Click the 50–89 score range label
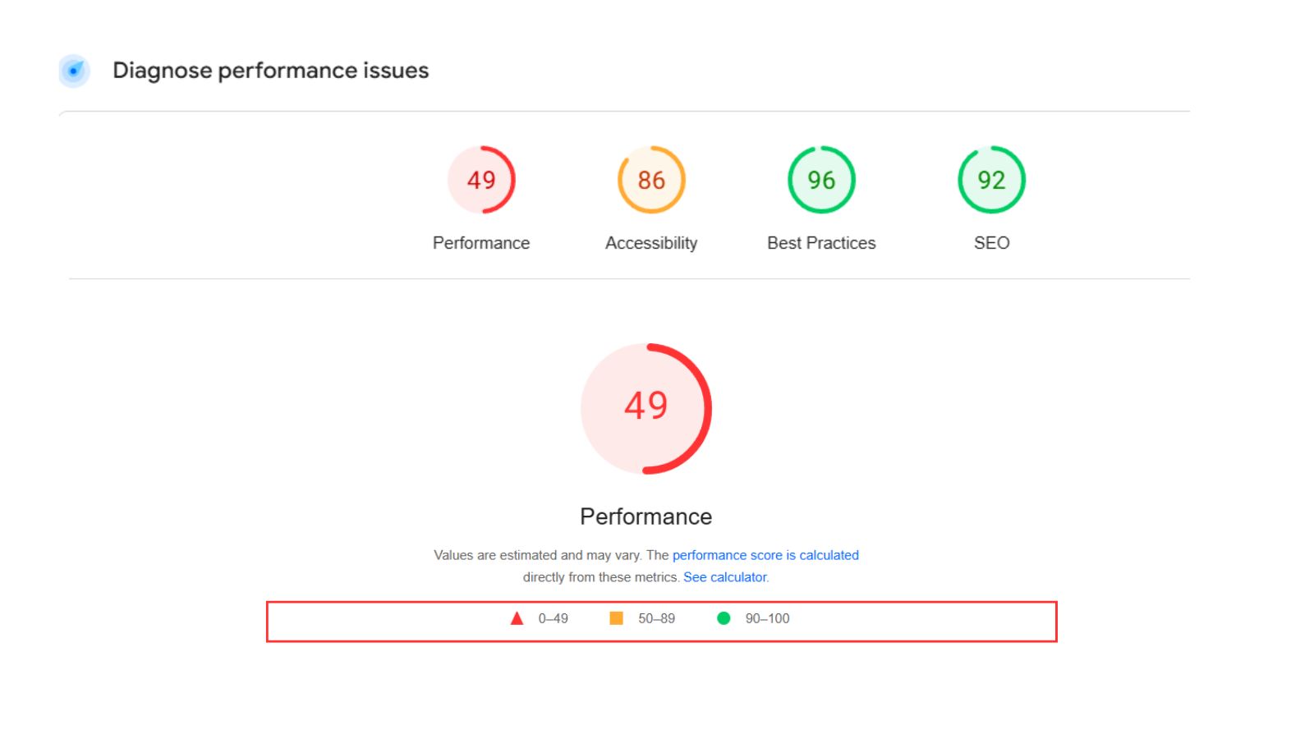Image resolution: width=1314 pixels, height=739 pixels. pyautogui.click(x=656, y=618)
